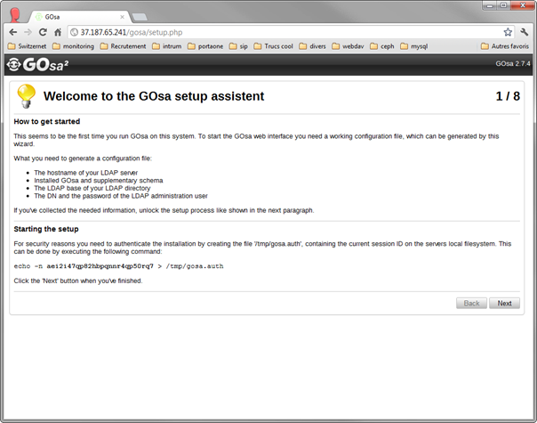
Task: Open the Switzernet bookmarks folder
Action: coord(27,46)
